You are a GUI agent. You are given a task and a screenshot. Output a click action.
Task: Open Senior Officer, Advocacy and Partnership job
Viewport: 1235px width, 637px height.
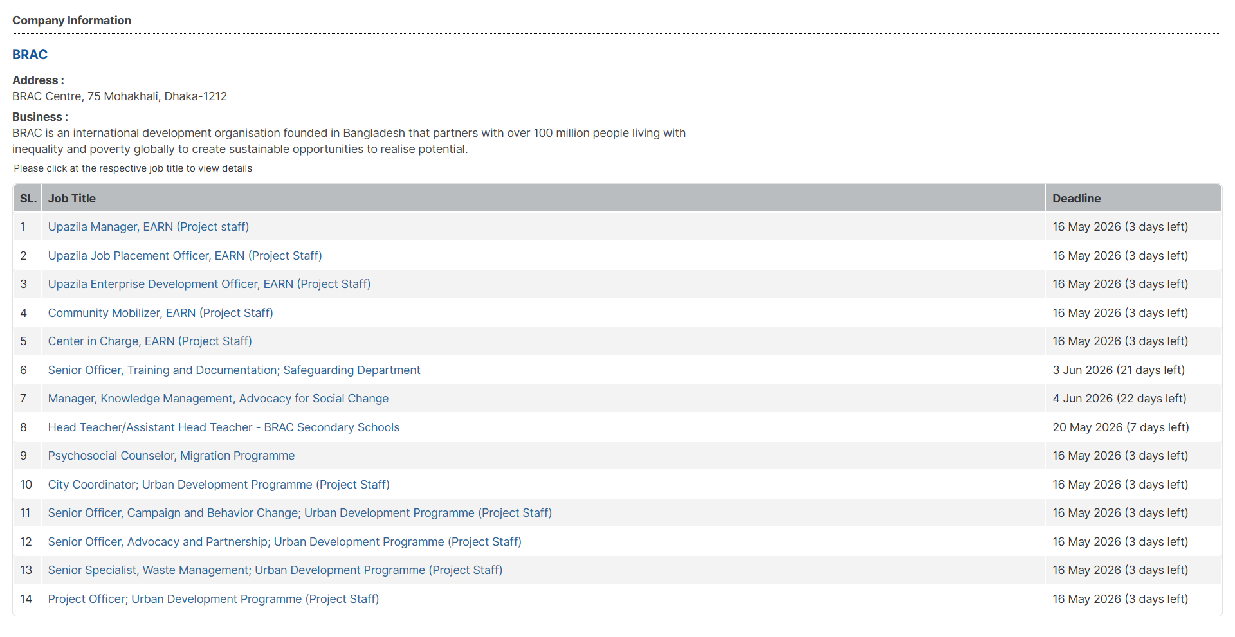285,542
